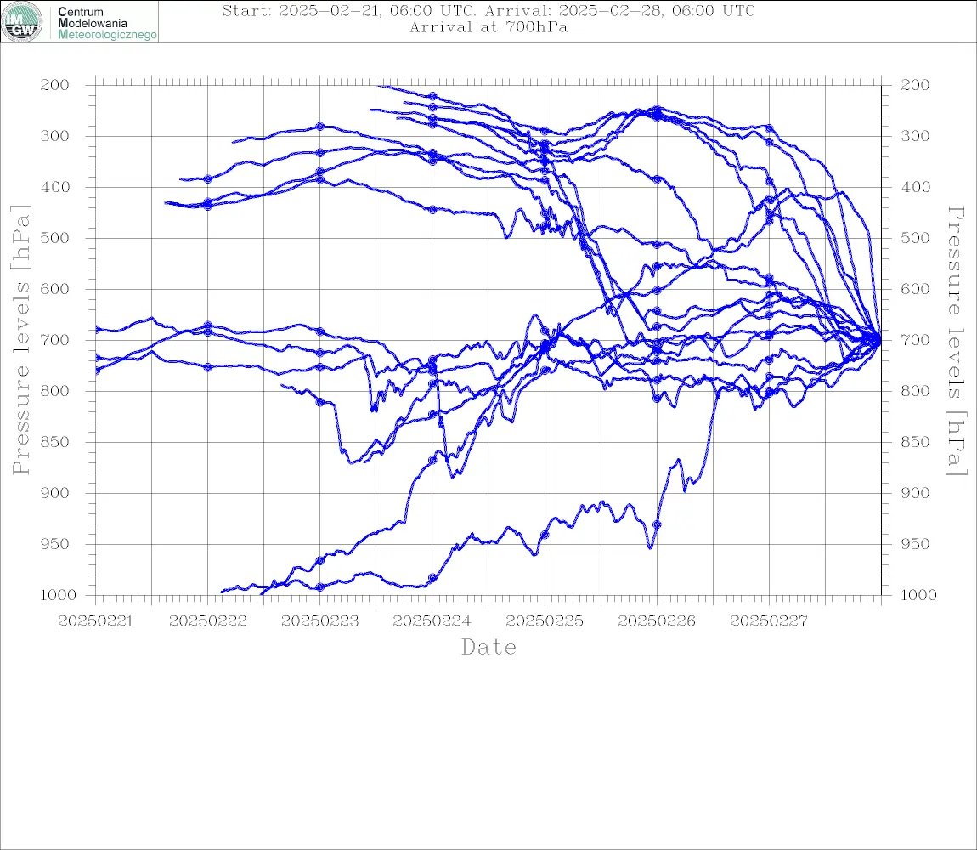This screenshot has width=977, height=850.
Task: Click the Start and Arrival title line
Action: [488, 10]
